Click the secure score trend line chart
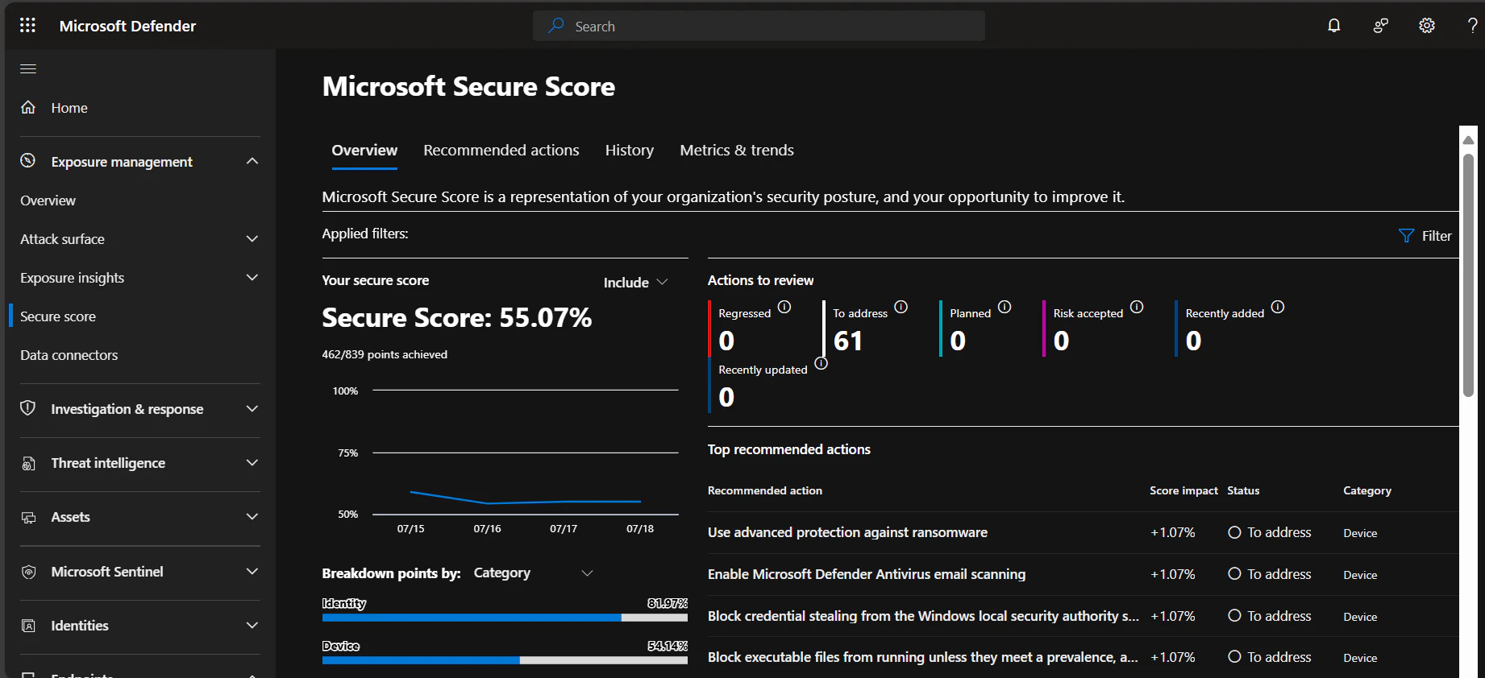Viewport: 1485px width, 678px height. [525, 498]
